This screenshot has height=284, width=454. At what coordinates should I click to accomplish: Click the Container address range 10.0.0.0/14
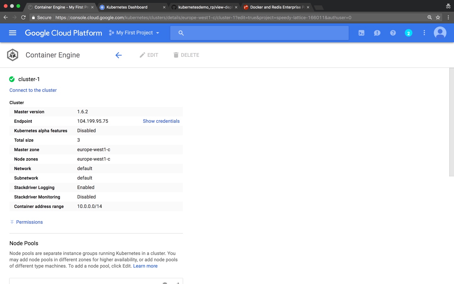tap(90, 206)
